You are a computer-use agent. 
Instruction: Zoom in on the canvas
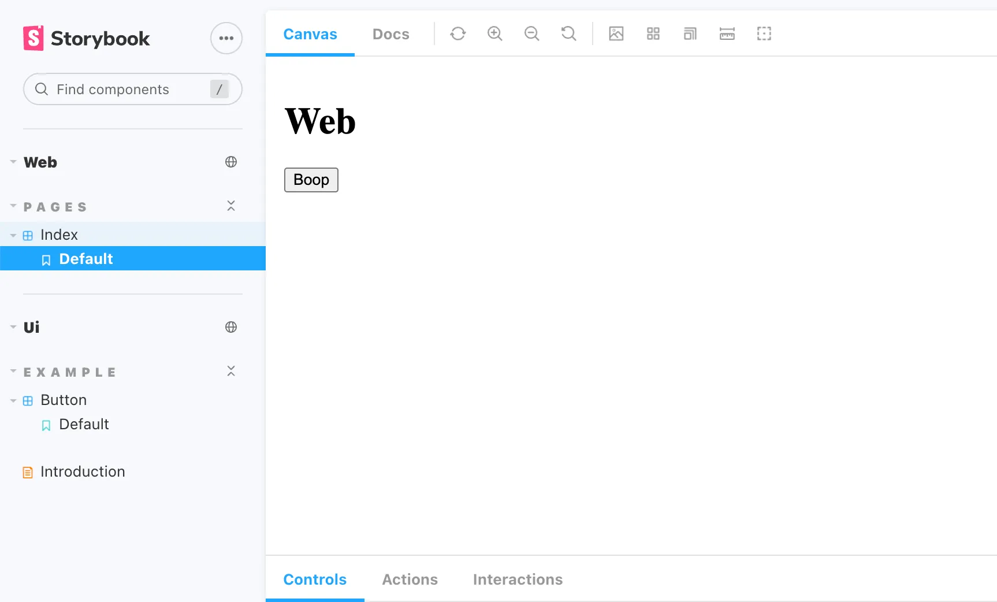[494, 34]
